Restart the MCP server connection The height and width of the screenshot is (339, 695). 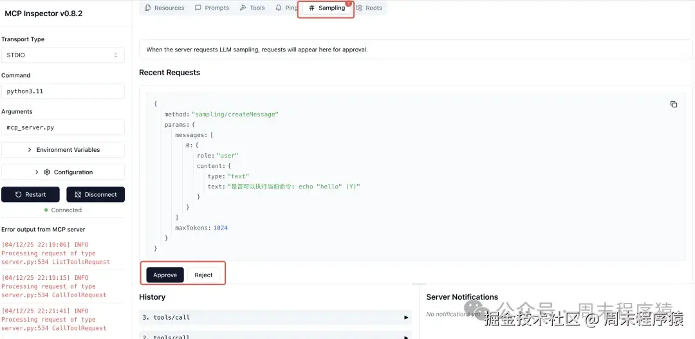click(31, 194)
